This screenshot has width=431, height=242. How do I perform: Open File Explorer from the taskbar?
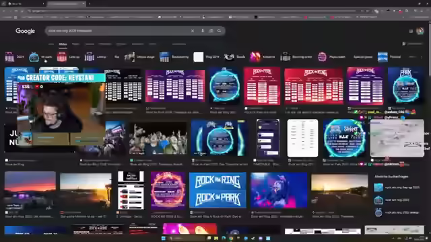(216, 238)
